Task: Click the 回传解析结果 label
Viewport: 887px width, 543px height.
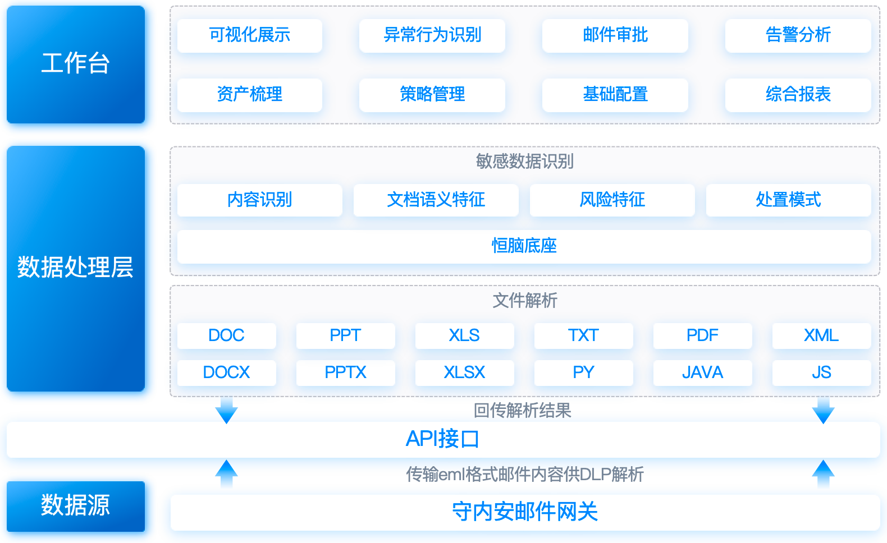Action: click(523, 411)
